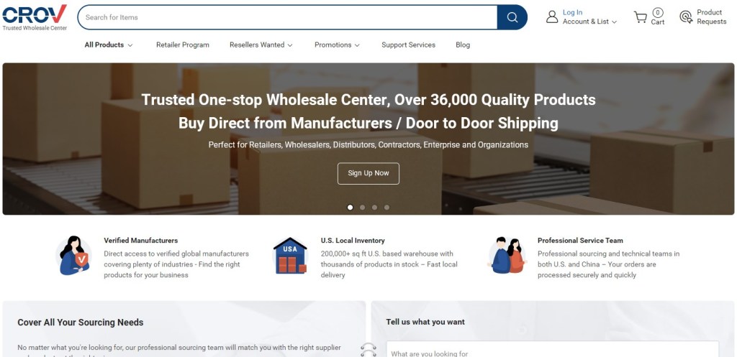Viewport: 737px width, 357px height.
Task: Click the magnifying glass search button
Action: pos(512,17)
